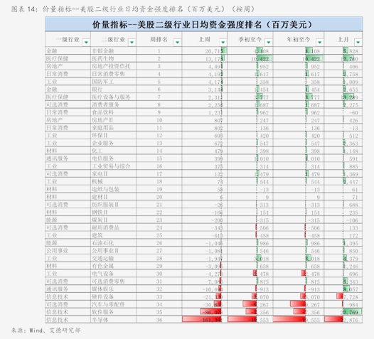Select the 媒体娱乐 cell
The width and height of the screenshot is (374, 339).
point(114,289)
